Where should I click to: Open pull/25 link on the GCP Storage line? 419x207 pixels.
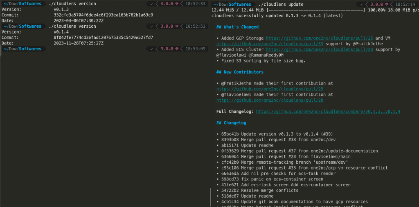(319, 38)
